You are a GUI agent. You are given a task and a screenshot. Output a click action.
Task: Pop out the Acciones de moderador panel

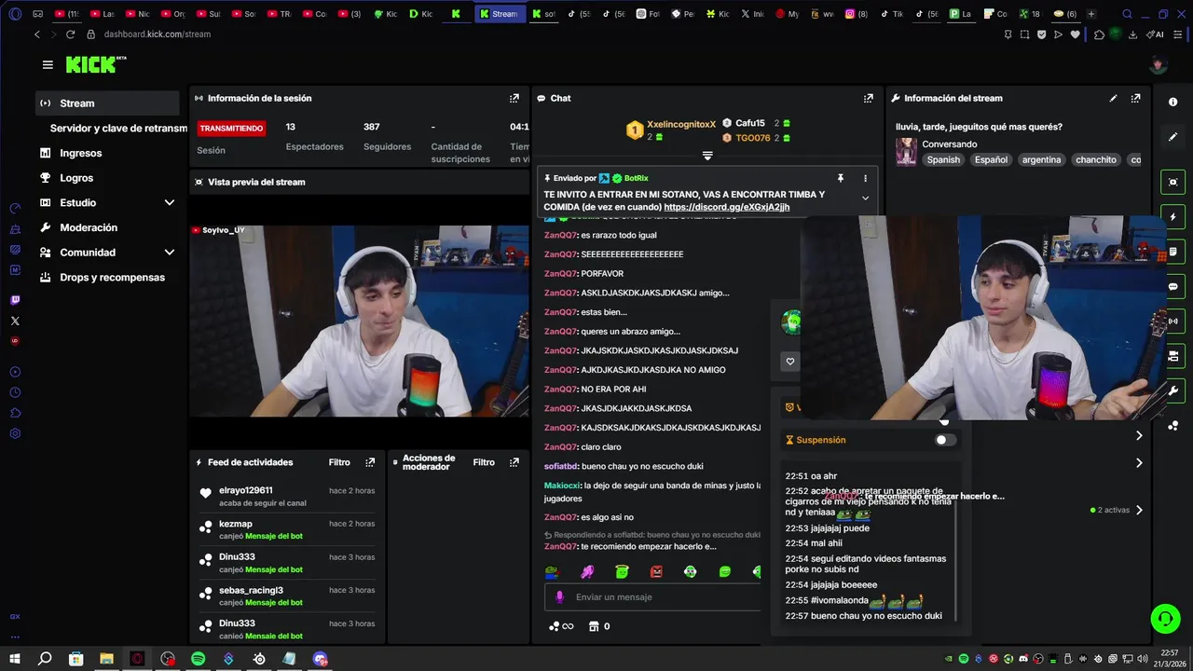pyautogui.click(x=514, y=462)
